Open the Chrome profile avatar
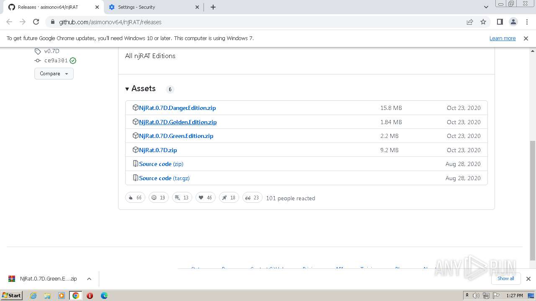This screenshot has width=536, height=301. click(x=513, y=22)
